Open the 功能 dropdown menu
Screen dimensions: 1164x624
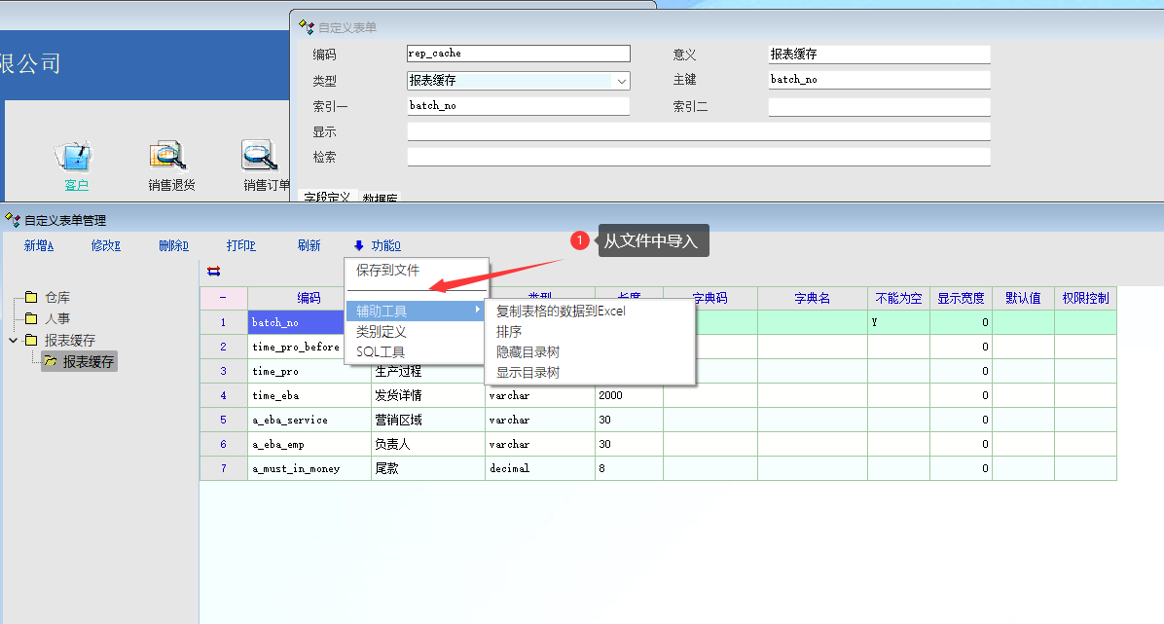(x=377, y=246)
